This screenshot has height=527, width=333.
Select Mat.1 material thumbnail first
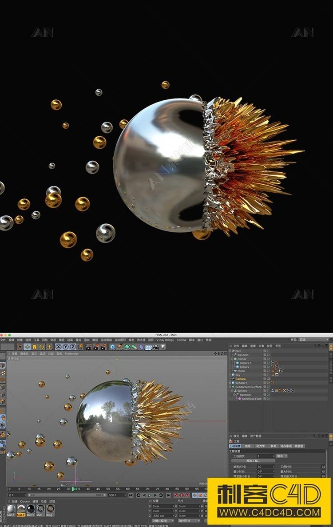[x=12, y=511]
